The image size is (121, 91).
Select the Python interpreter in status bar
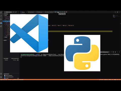(4, 80)
